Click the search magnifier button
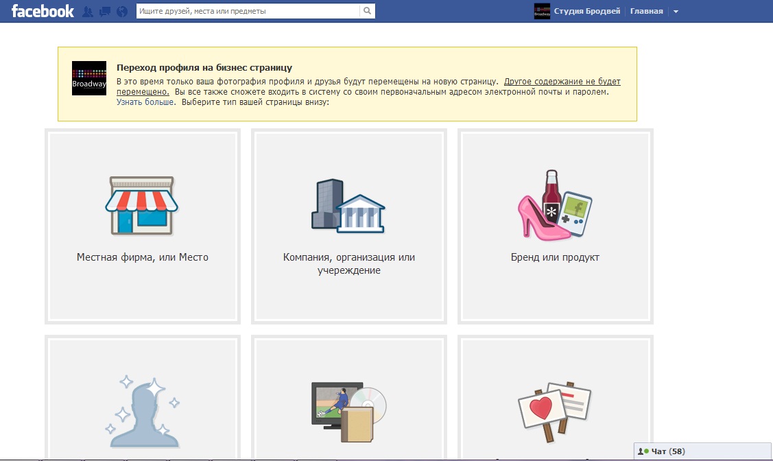Image resolution: width=773 pixels, height=461 pixels. [x=367, y=11]
